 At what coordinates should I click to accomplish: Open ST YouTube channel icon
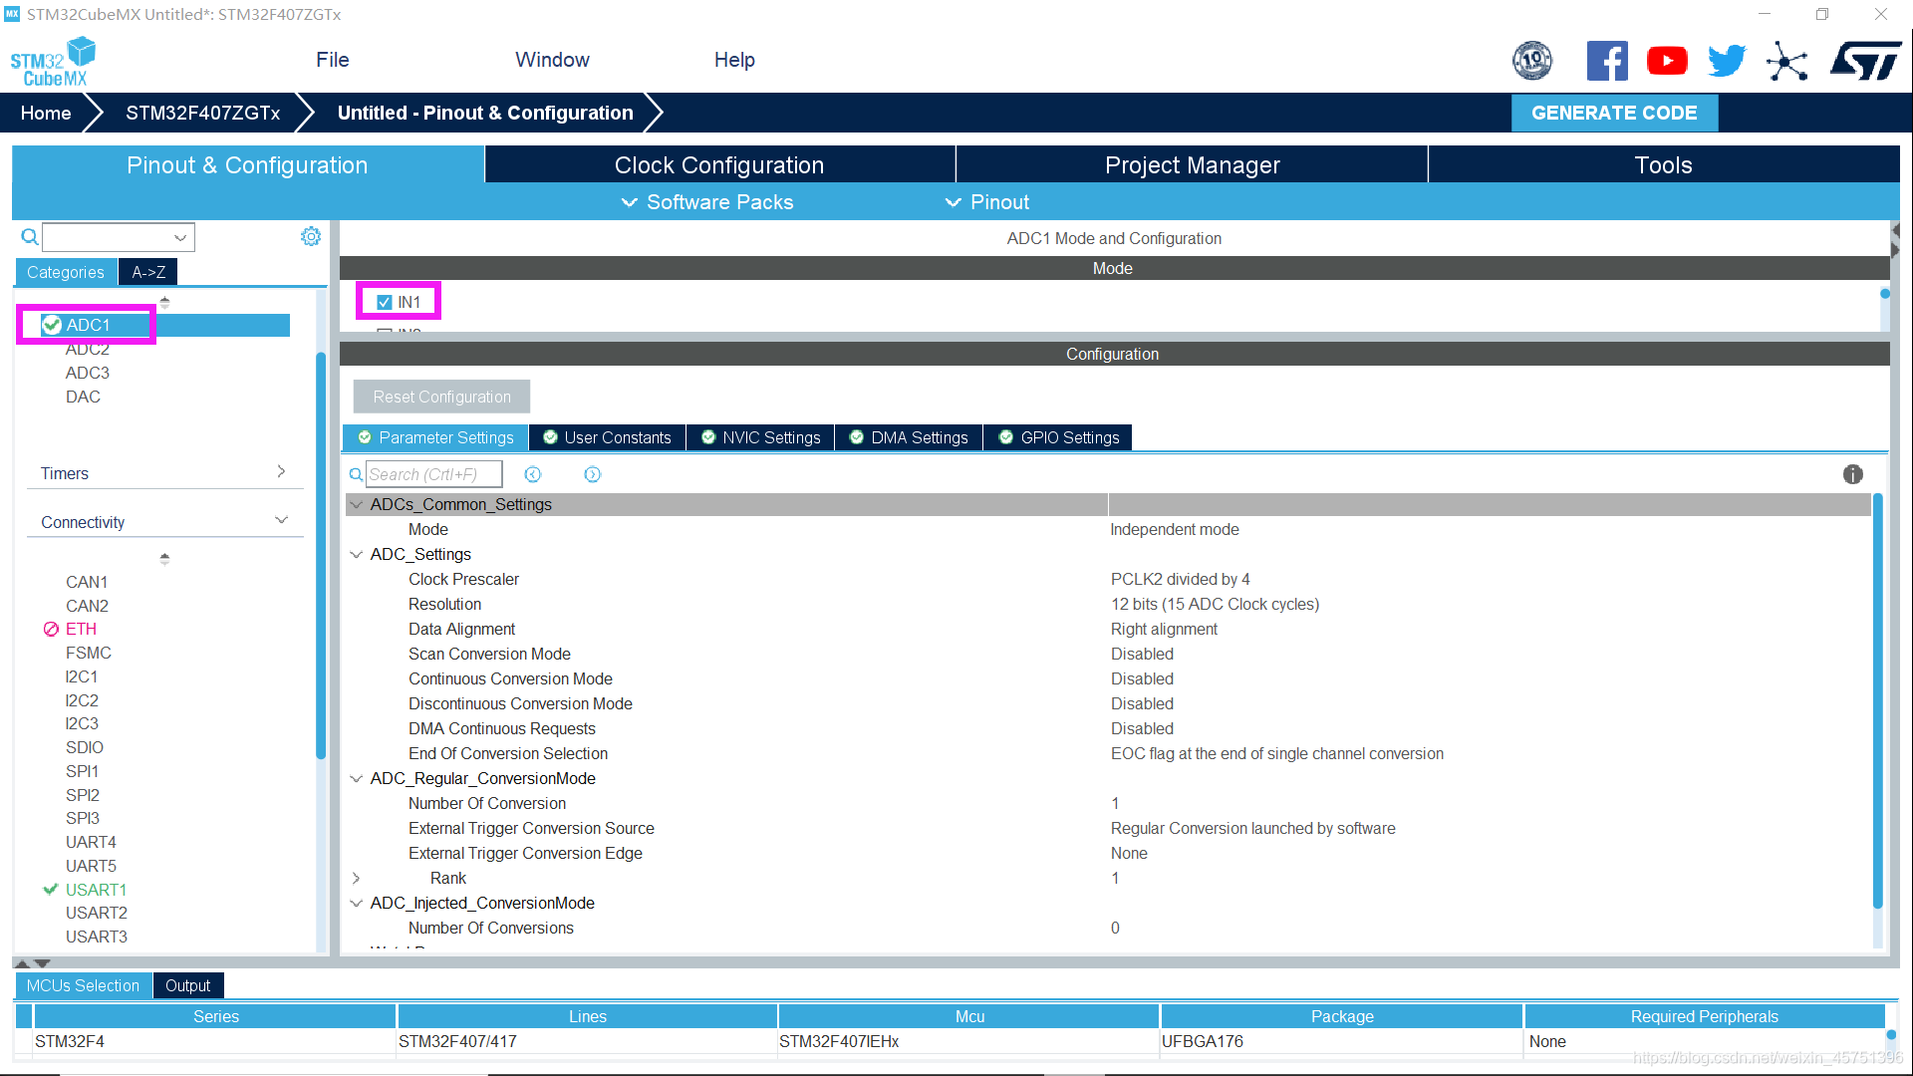point(1667,61)
